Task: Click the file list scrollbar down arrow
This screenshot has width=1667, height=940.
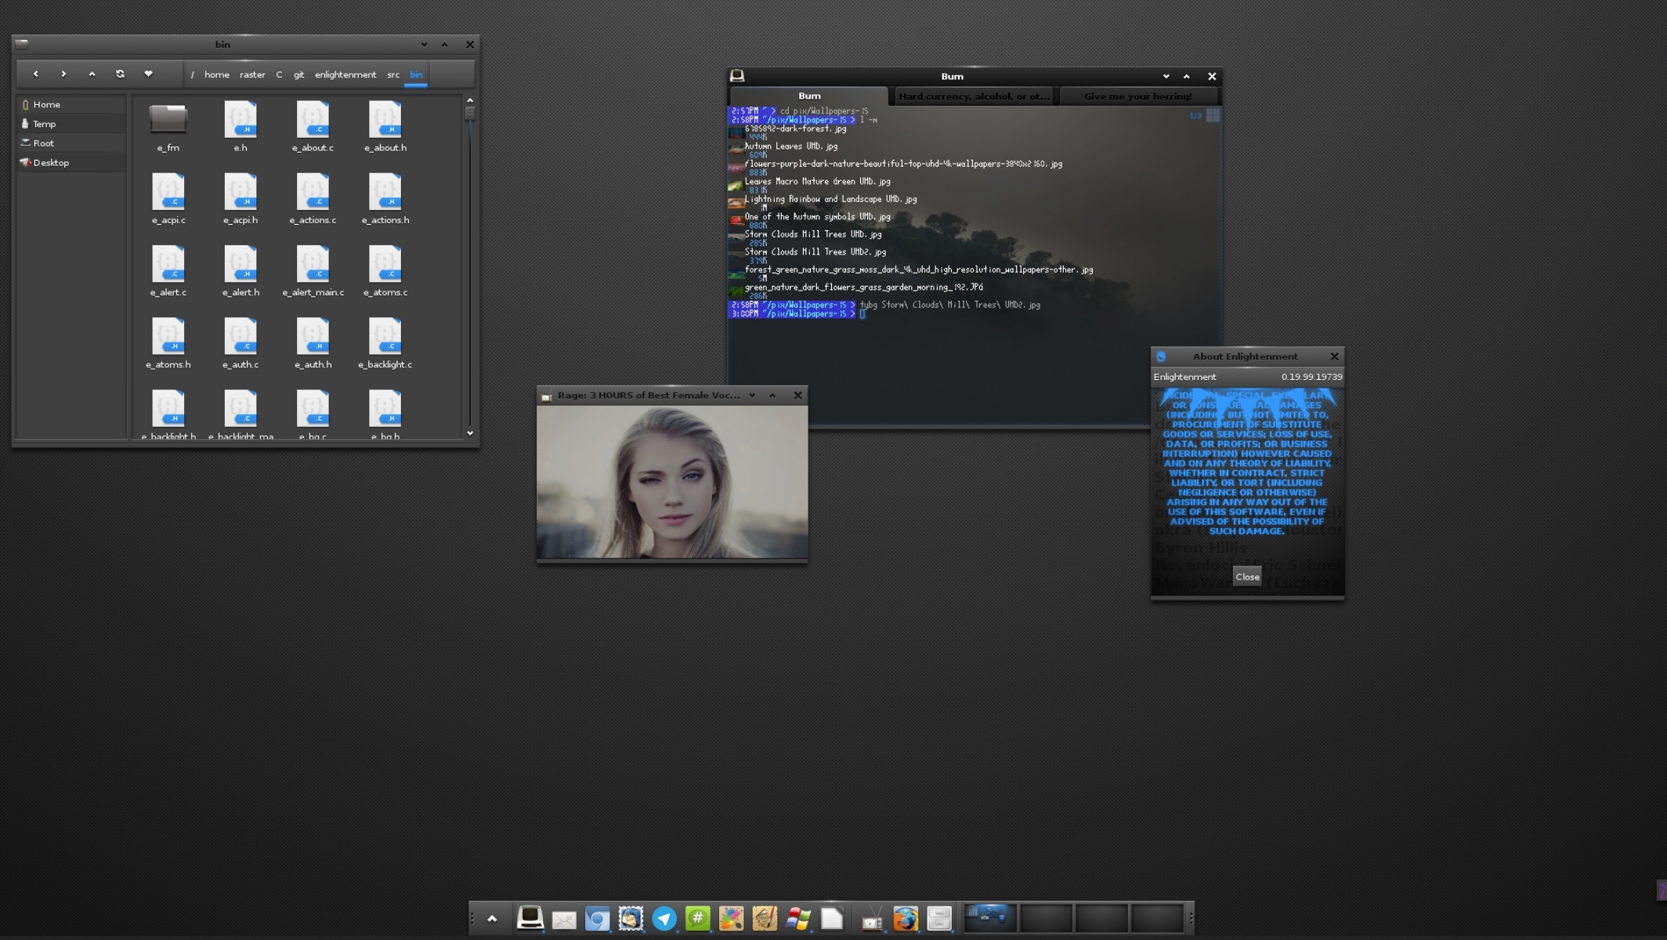Action: pos(470,433)
